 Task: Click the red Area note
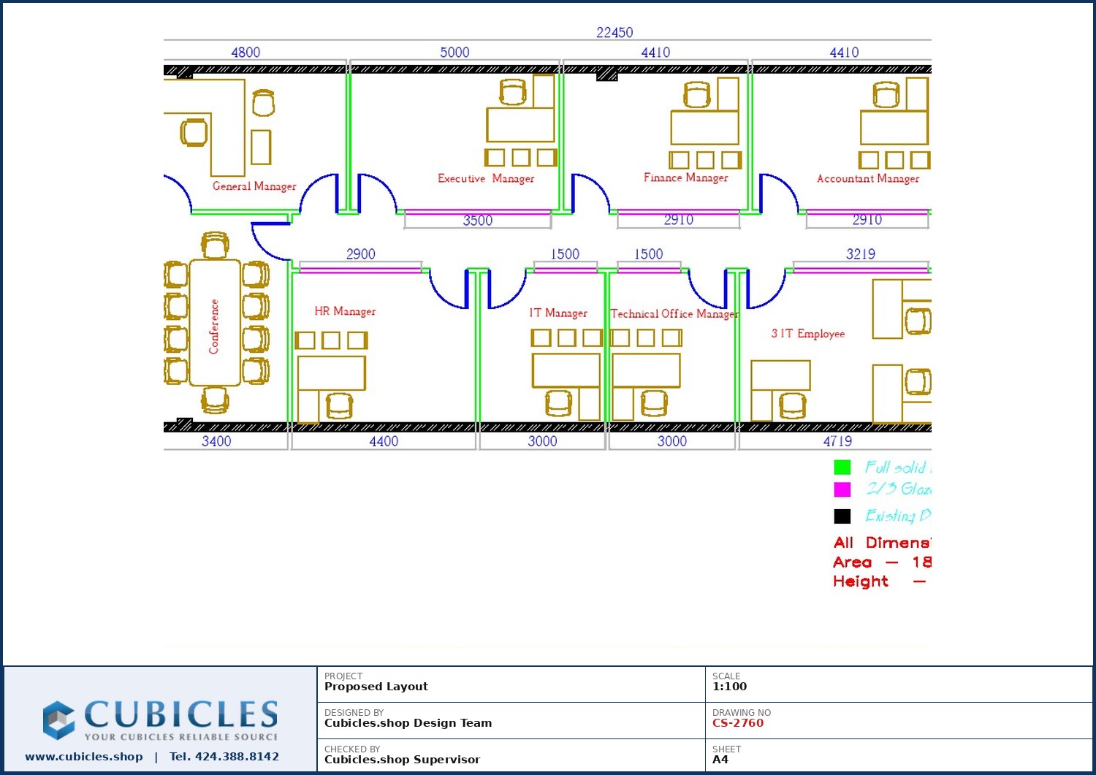[882, 562]
